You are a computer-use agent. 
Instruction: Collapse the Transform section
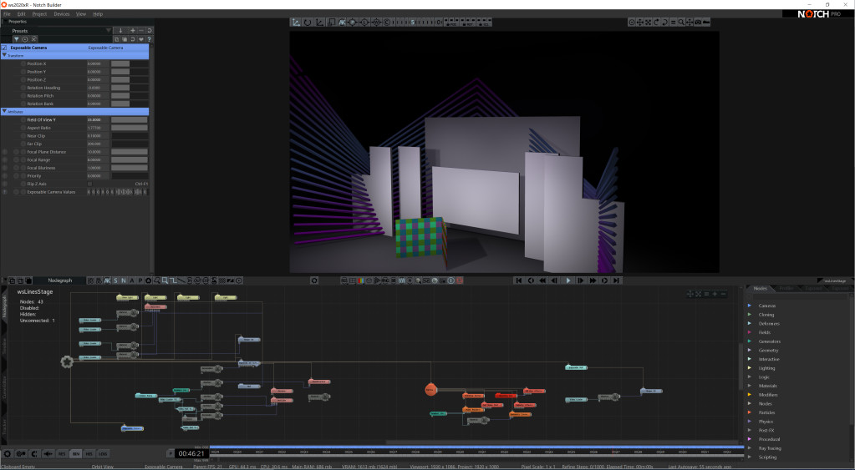(x=4, y=55)
